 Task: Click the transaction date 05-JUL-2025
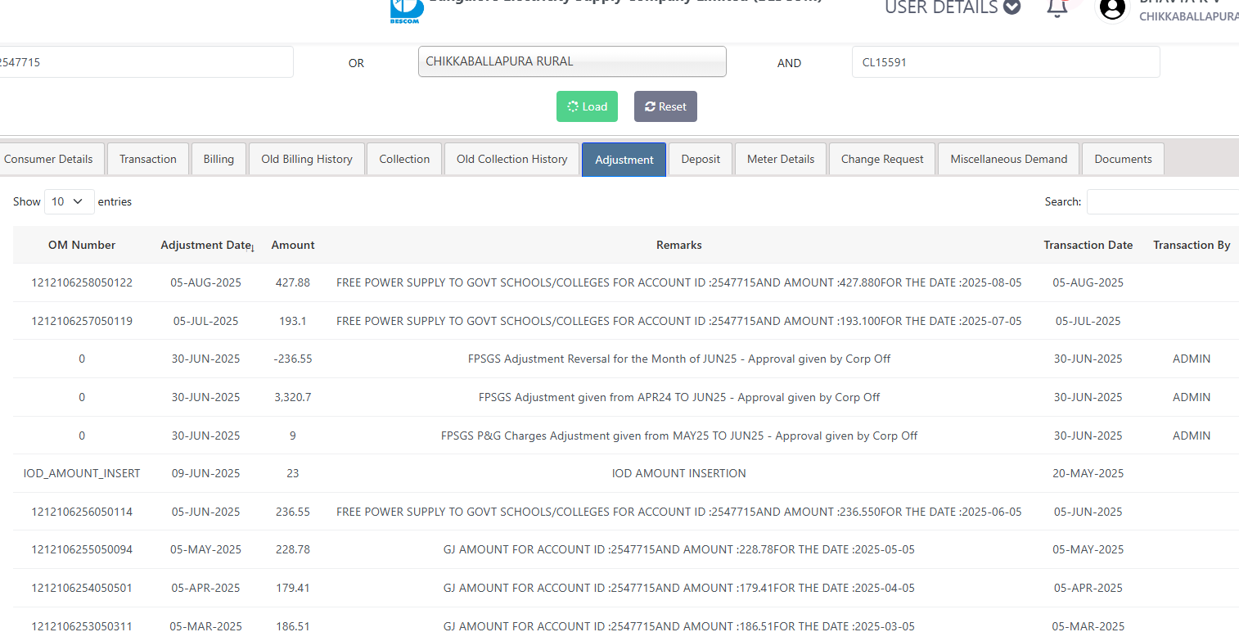(1088, 321)
